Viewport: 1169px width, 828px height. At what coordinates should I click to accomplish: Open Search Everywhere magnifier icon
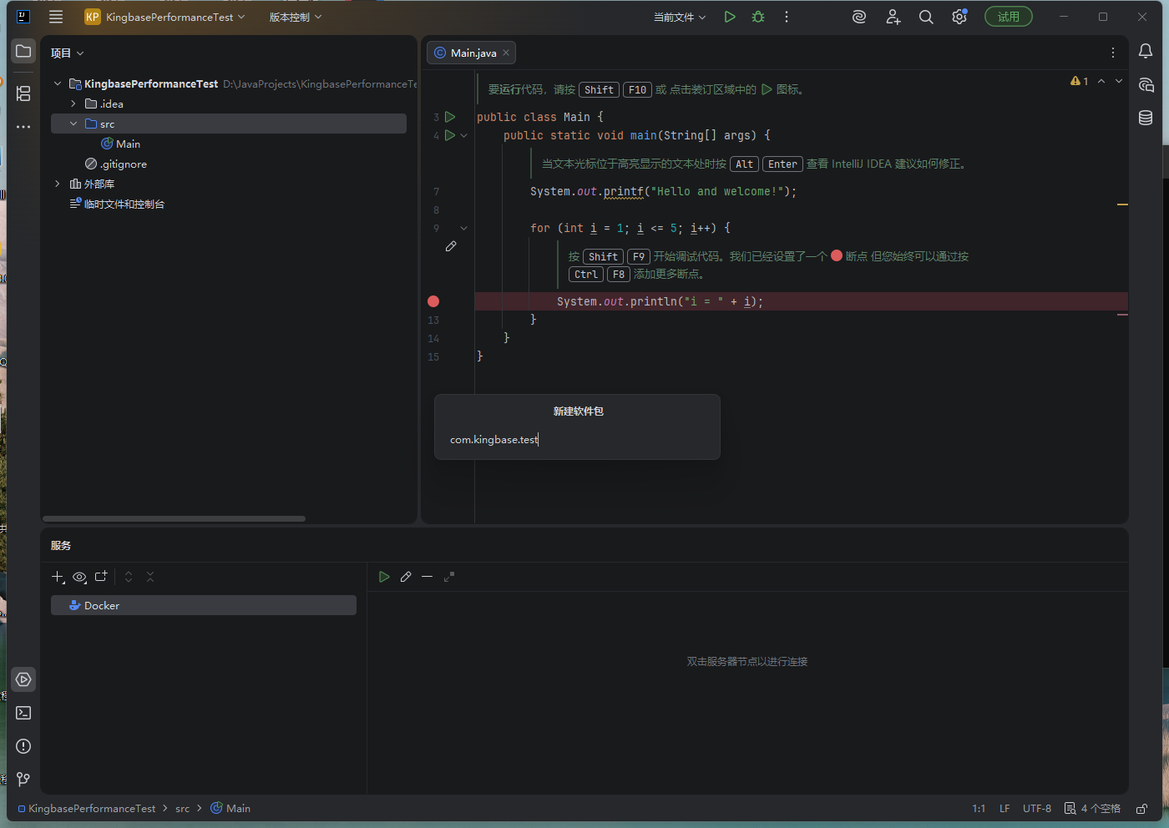coord(926,17)
